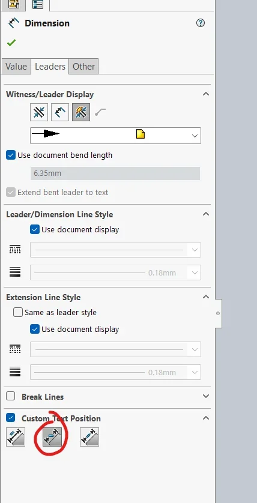
Task: Uncheck Custom Text Position checkbox
Action: pos(11,418)
